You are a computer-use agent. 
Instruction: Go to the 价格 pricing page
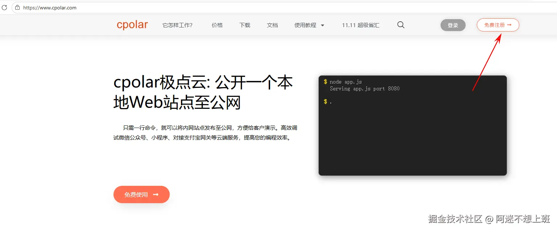pos(217,25)
